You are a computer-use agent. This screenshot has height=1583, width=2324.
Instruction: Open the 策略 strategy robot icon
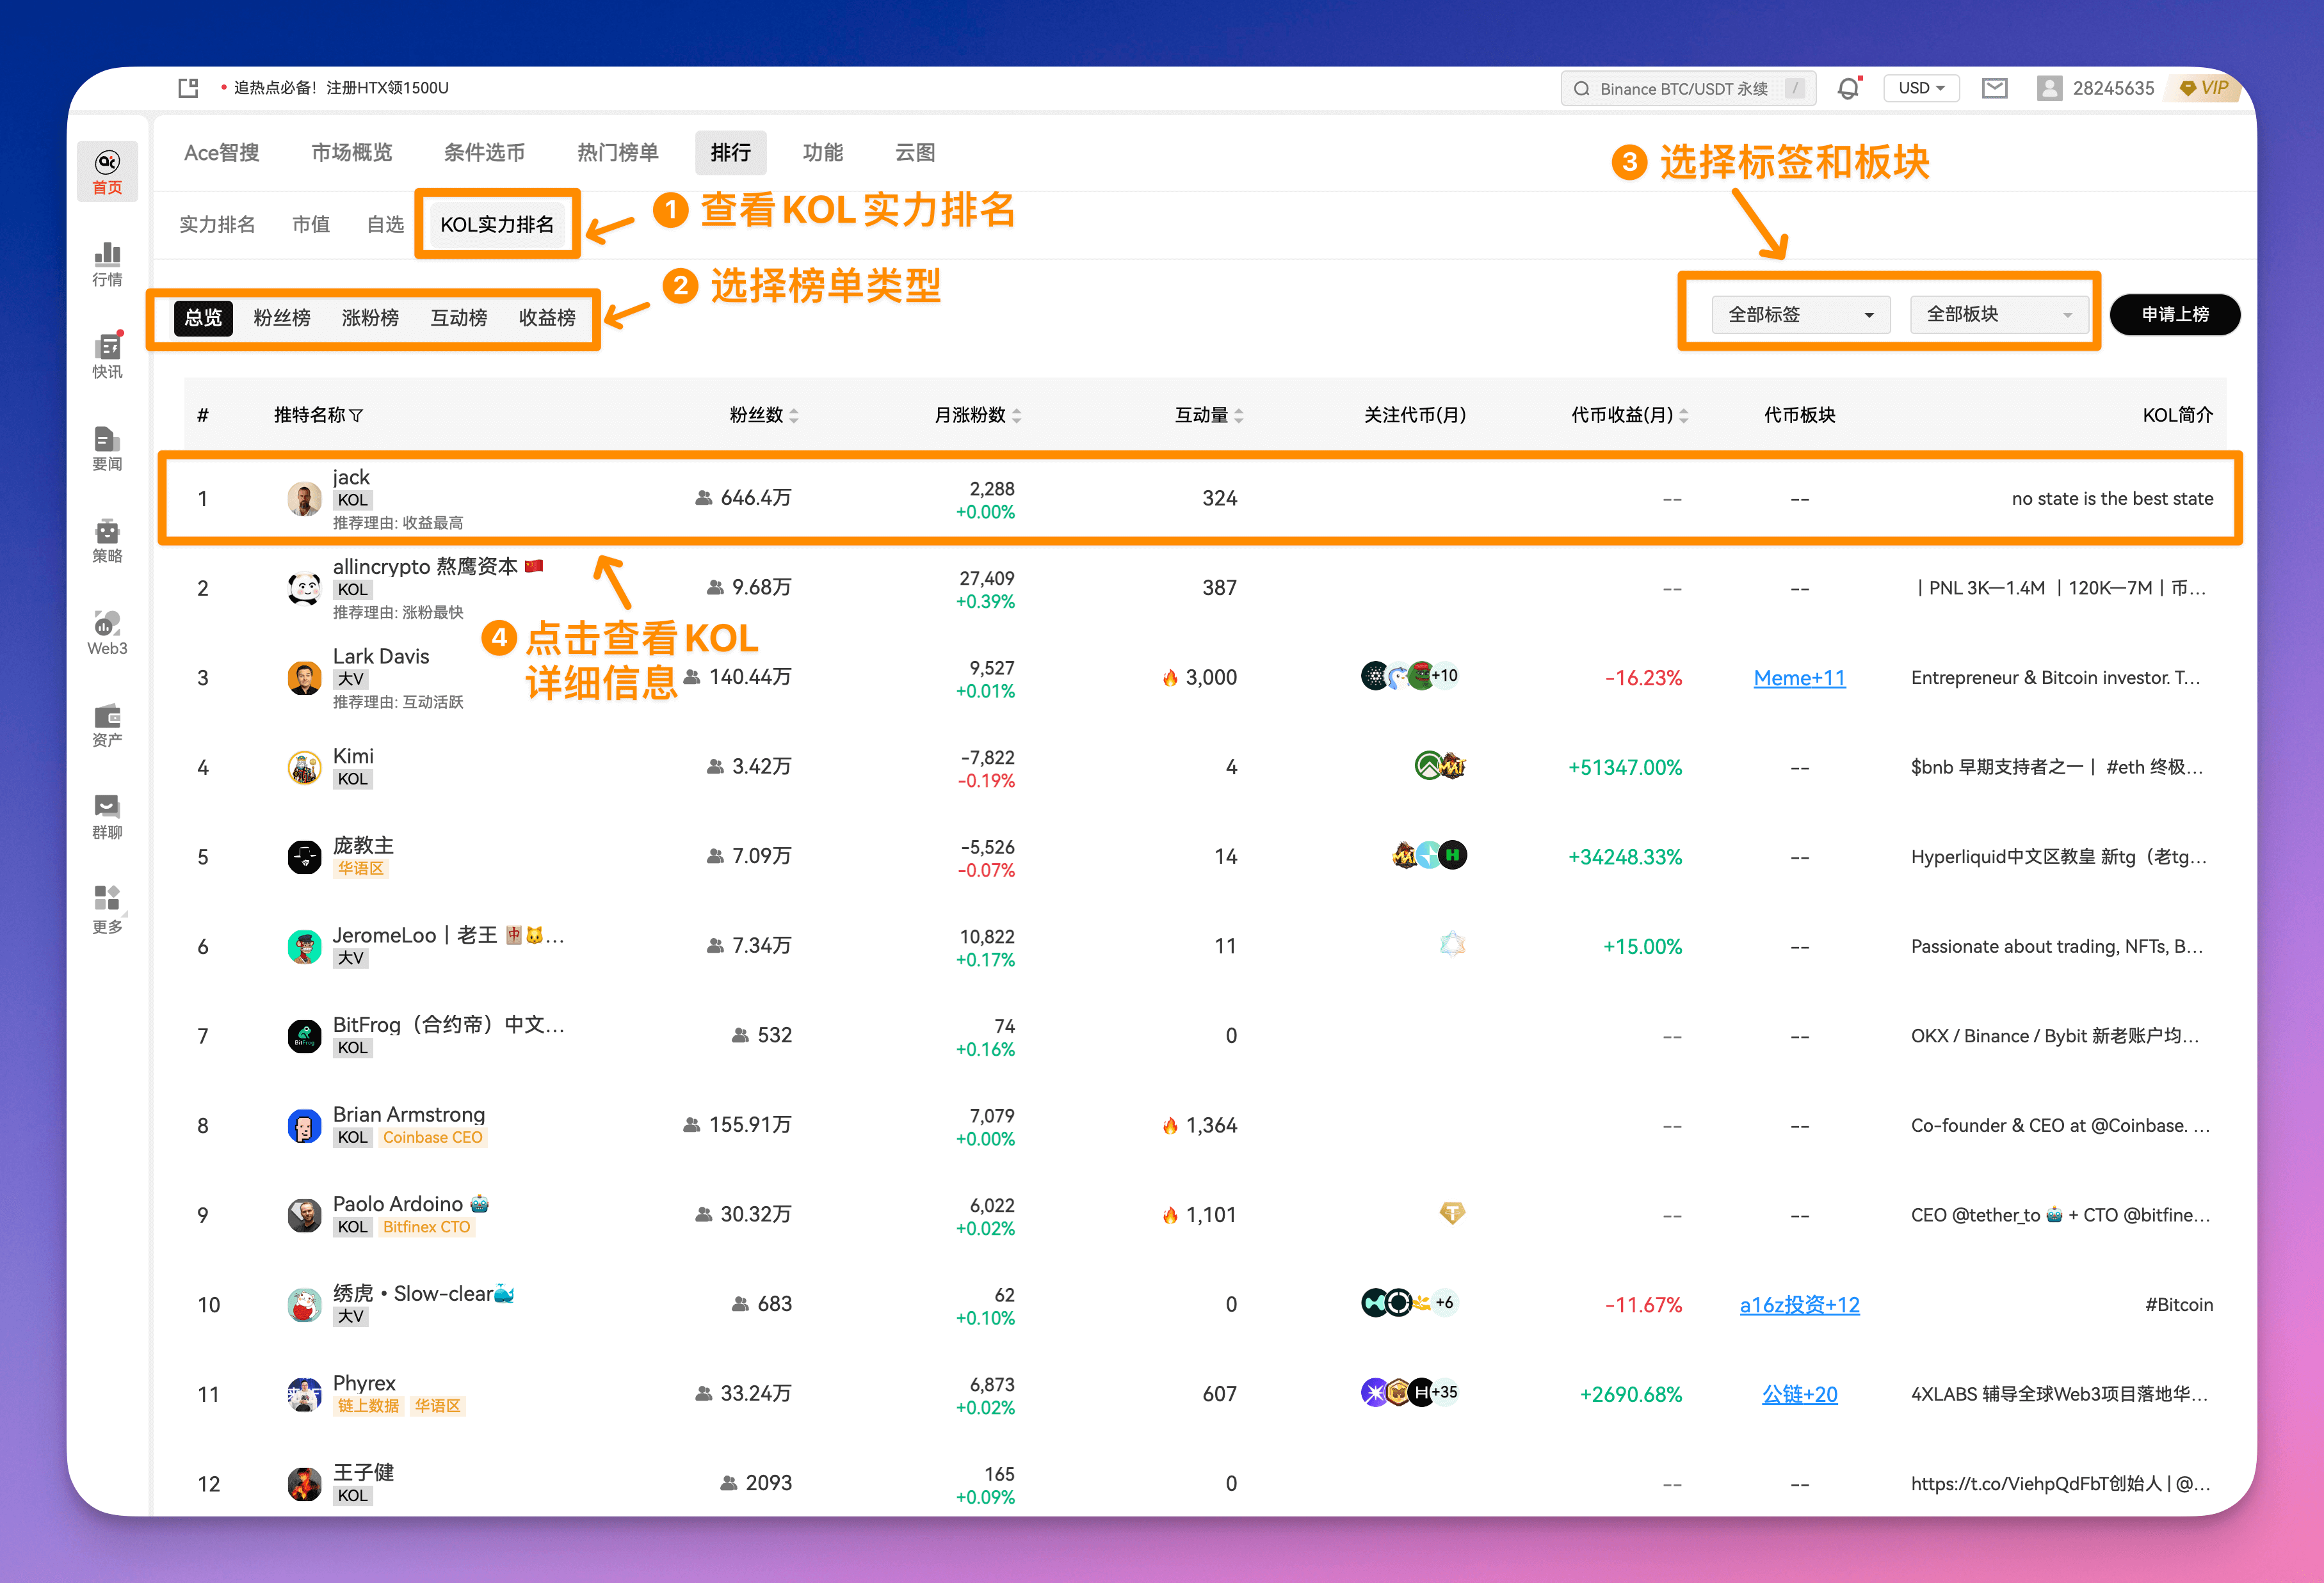point(107,541)
